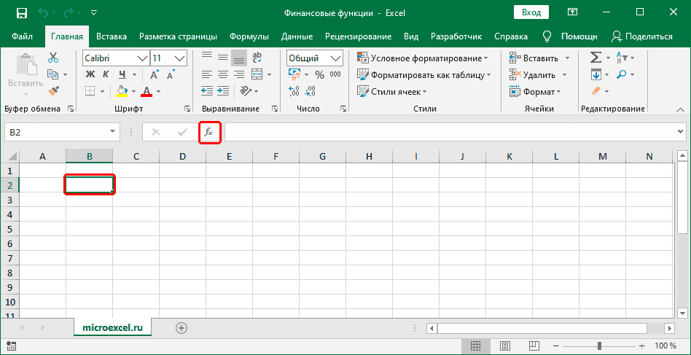Switch to the Формулы ribbon tab

click(249, 36)
